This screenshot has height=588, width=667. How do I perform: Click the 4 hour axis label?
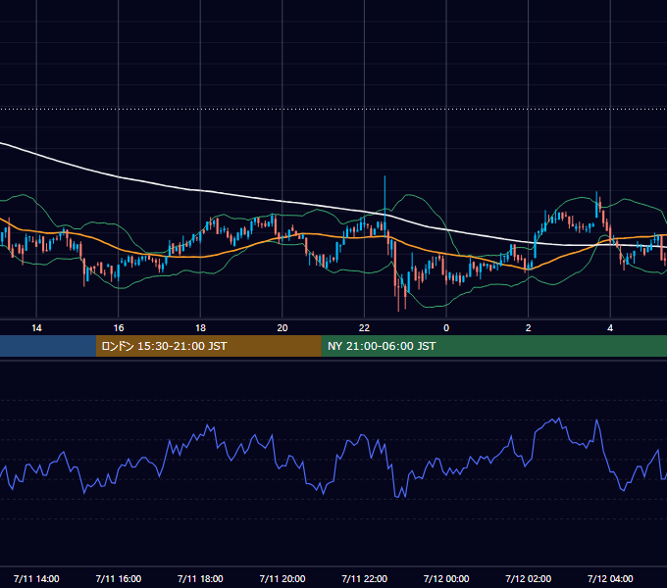pos(610,328)
